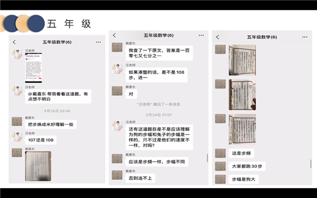Click the 应该是步频一样，步幅不同 message
This screenshot has width=317, height=198.
(157, 162)
